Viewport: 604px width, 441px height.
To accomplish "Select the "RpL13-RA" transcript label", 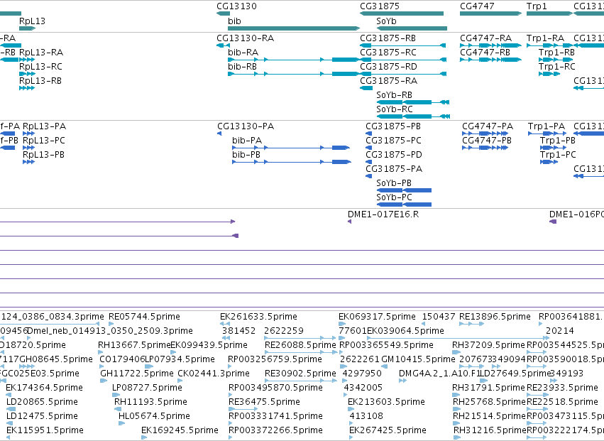I will click(41, 53).
